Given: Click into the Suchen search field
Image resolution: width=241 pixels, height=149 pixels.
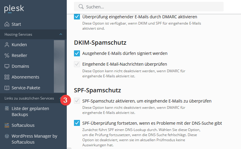Looking at the screenshot, I should 150,7.
